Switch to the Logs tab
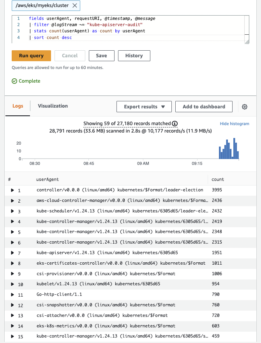 [18, 106]
